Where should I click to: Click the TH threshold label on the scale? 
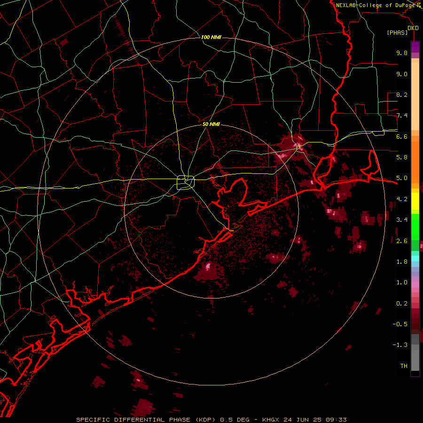tap(404, 366)
